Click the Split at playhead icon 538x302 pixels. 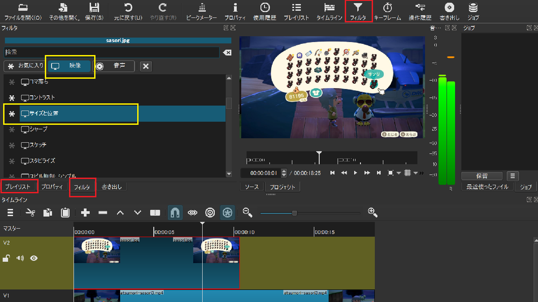click(x=155, y=213)
